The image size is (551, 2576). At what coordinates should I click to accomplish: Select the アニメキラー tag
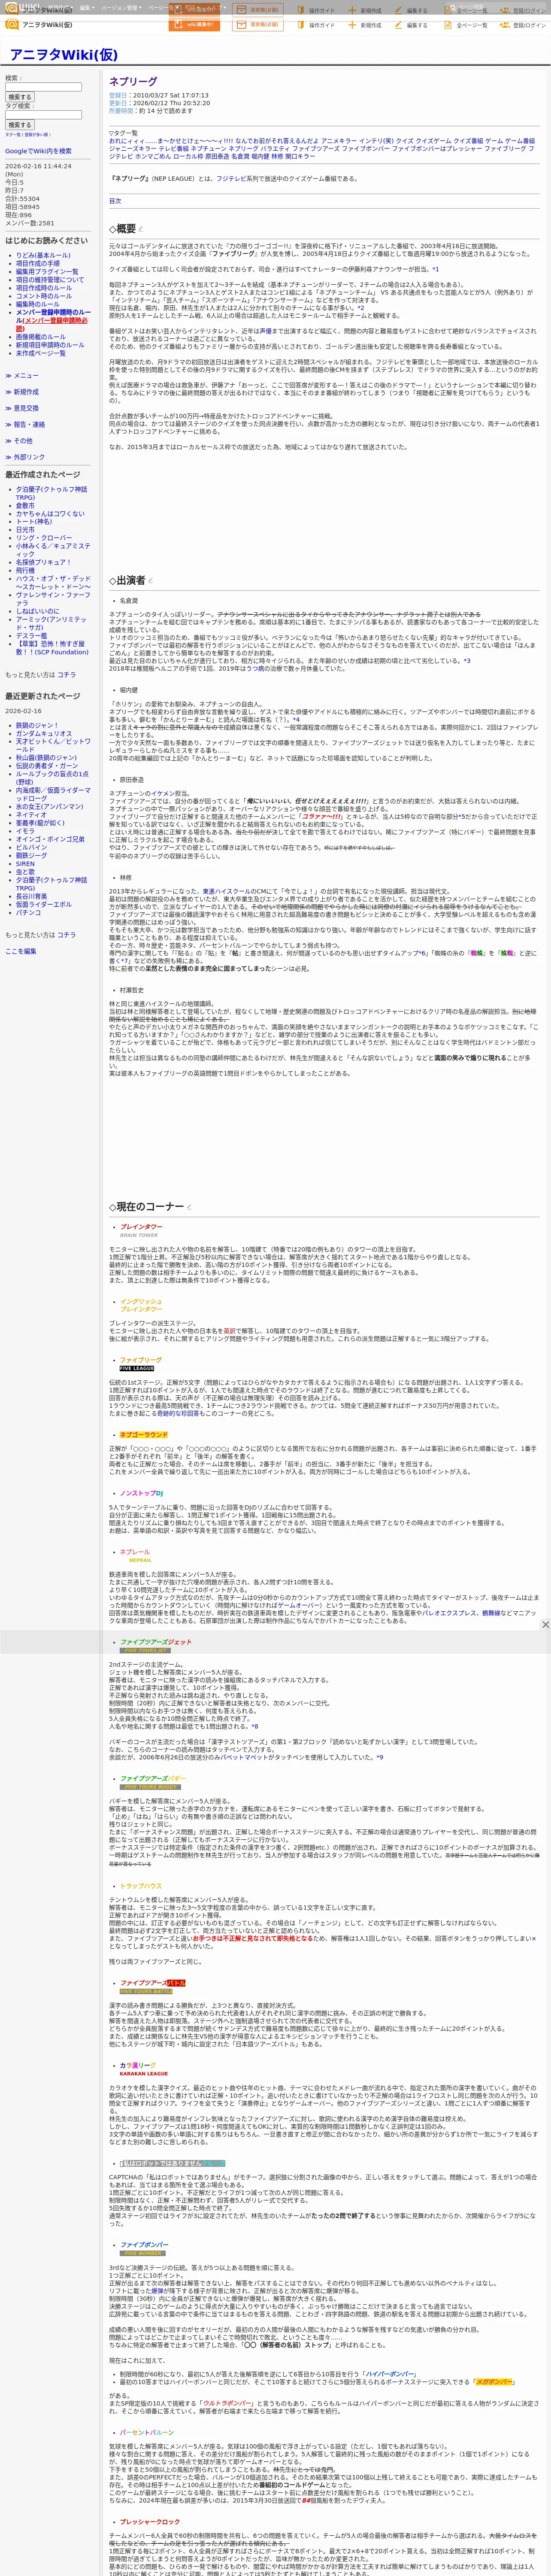click(338, 141)
